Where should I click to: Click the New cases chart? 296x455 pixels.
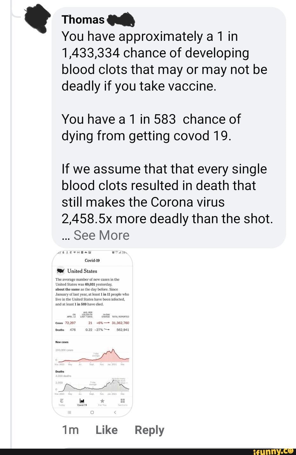pos(92,356)
